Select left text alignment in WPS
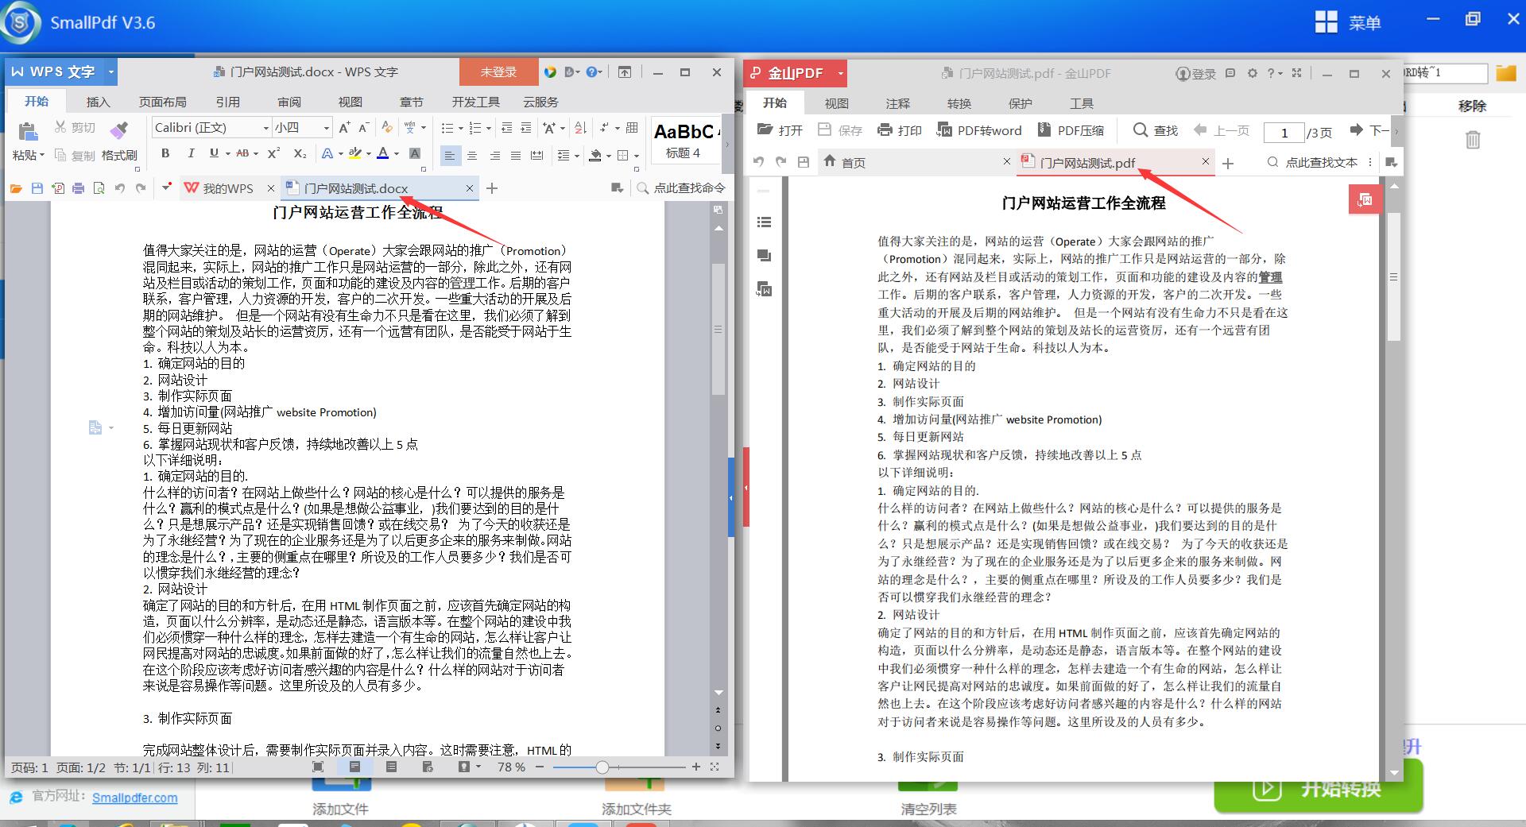This screenshot has height=827, width=1526. click(x=450, y=156)
